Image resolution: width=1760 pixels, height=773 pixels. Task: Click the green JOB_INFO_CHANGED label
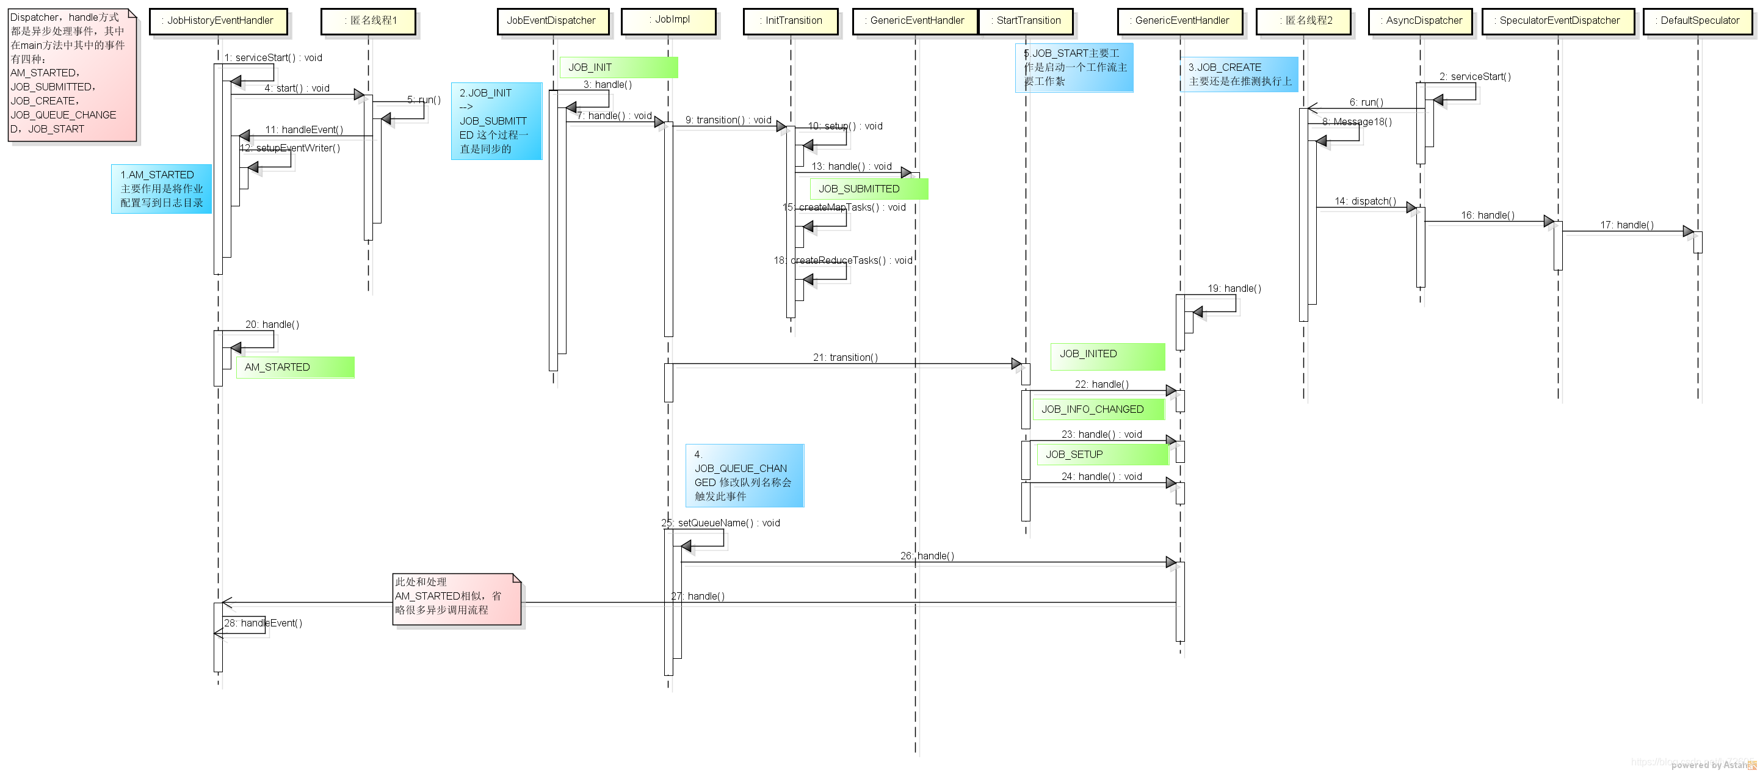[x=1099, y=409]
